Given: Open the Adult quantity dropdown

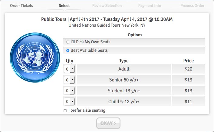Looking at the screenshot, I should pyautogui.click(x=70, y=69).
